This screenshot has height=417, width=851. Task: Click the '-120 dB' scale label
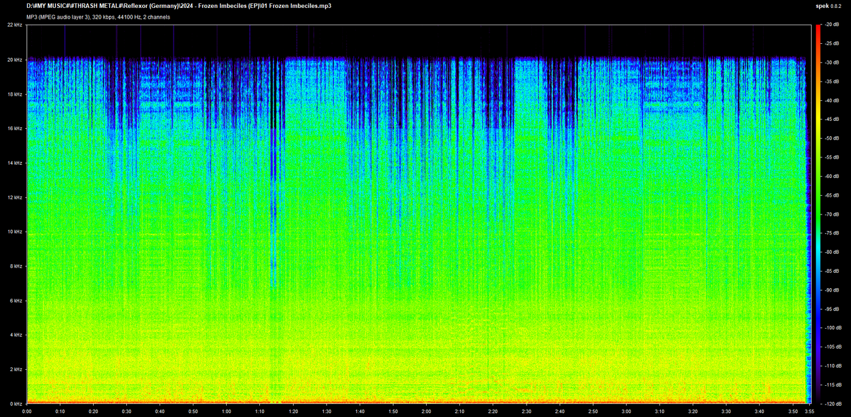coord(832,404)
